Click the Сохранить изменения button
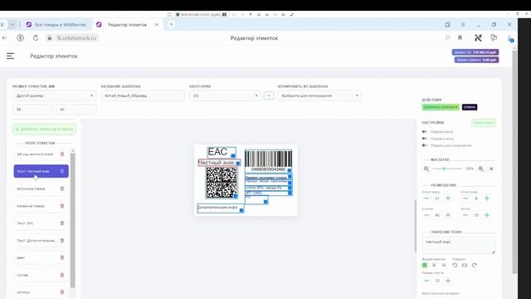Screen dimensions: 531x299 coord(441,107)
